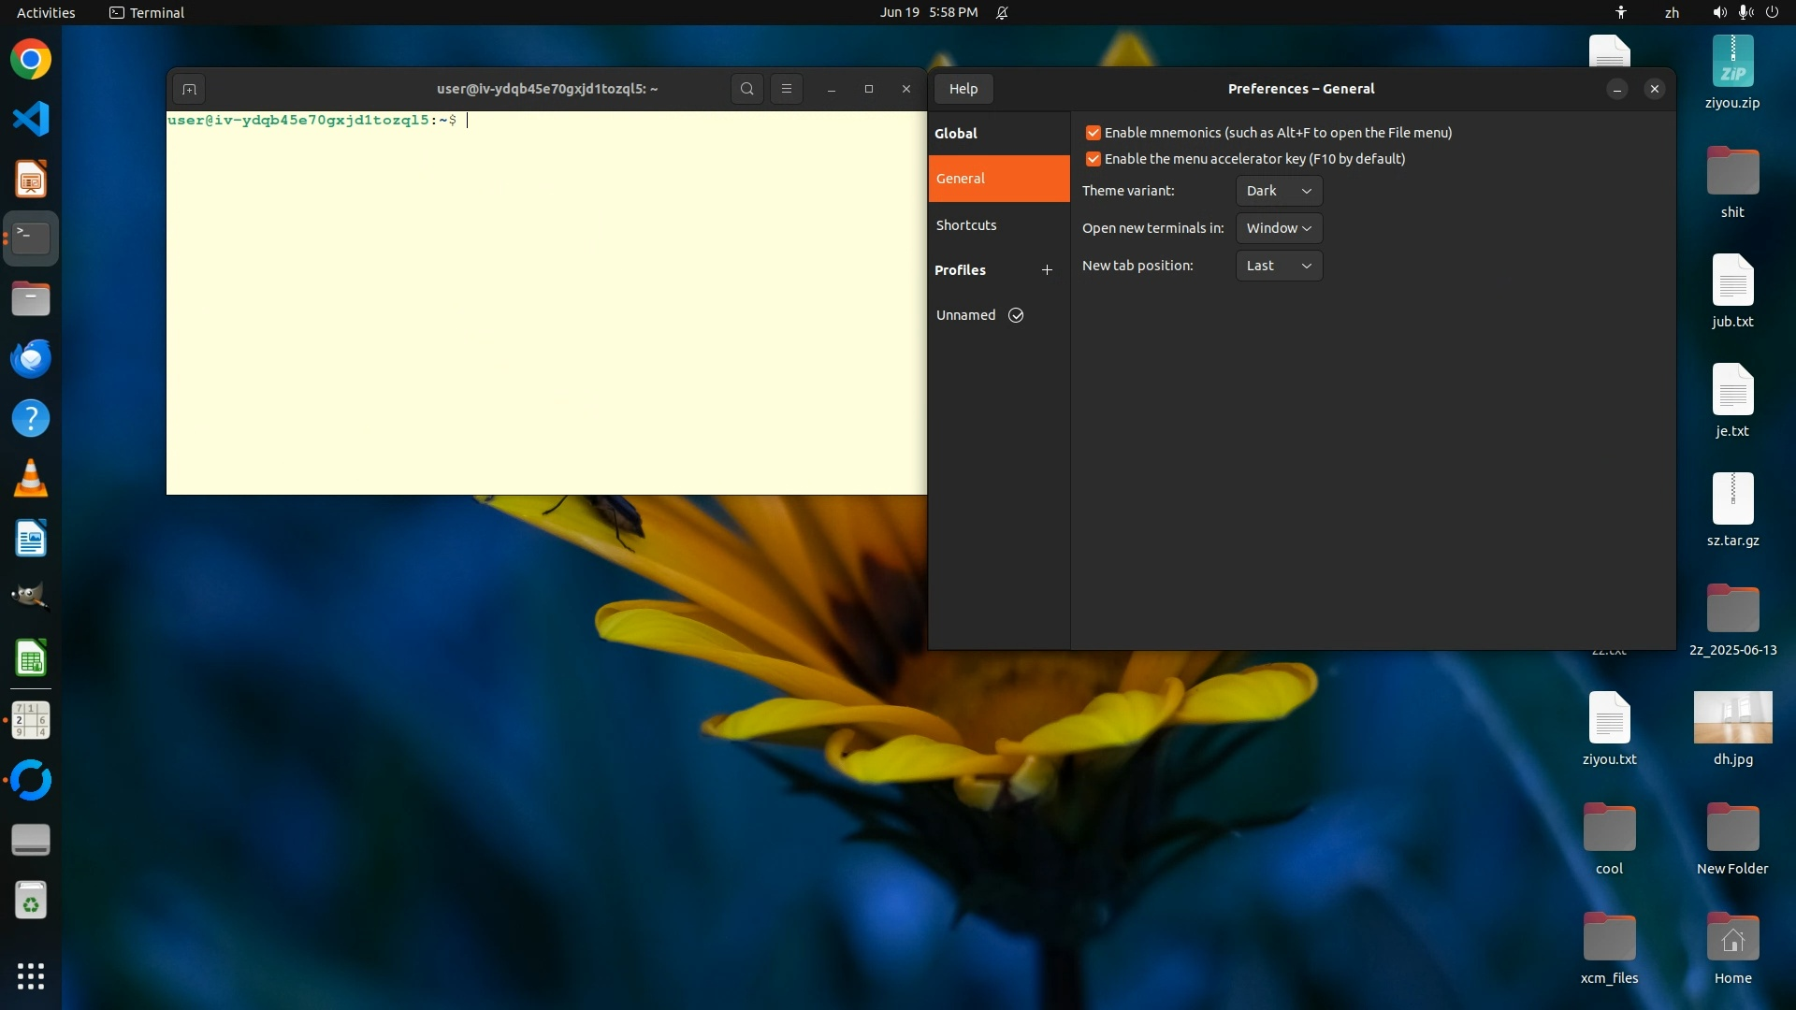Disable the menu accelerator key checkbox
Viewport: 1796px width, 1010px height.
point(1093,159)
